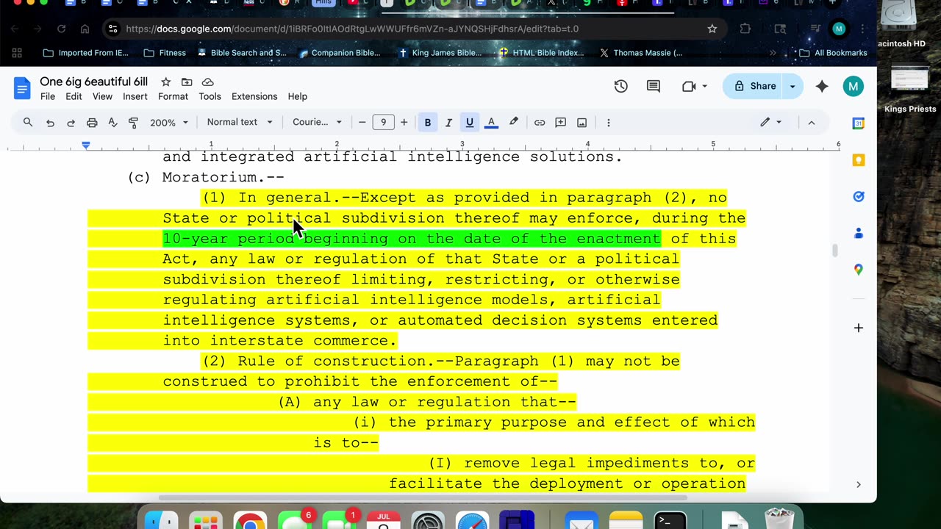
Task: Show the side panel with the arrow
Action: [x=858, y=484]
